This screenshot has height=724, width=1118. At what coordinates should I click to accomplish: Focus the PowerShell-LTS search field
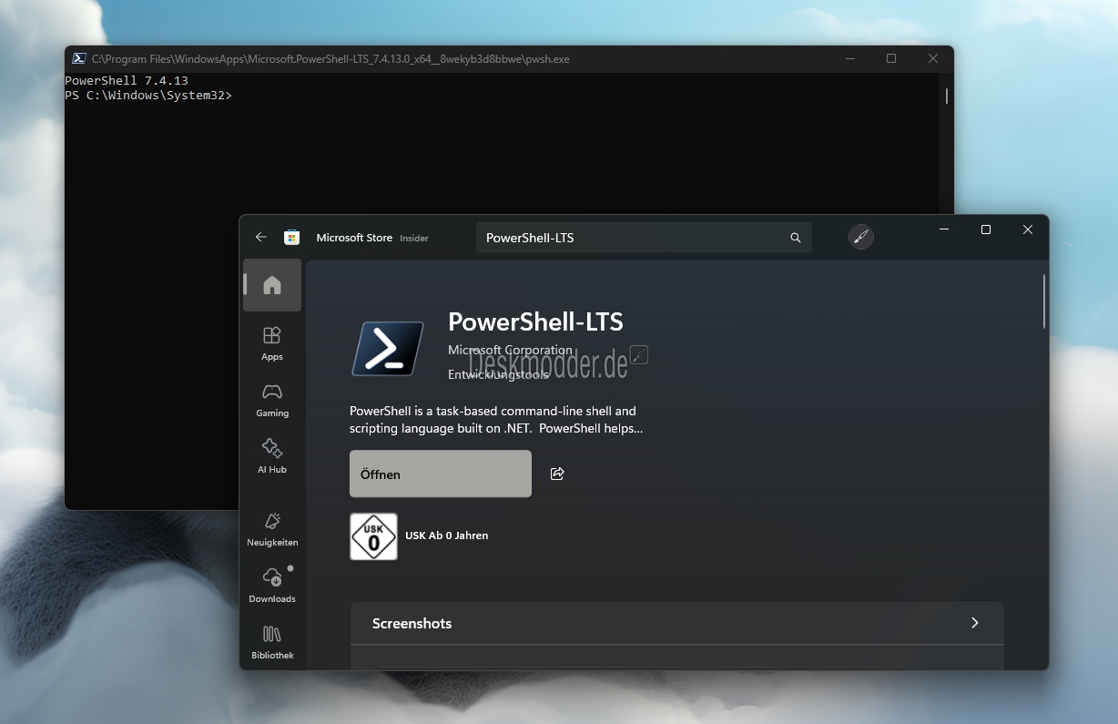click(628, 238)
